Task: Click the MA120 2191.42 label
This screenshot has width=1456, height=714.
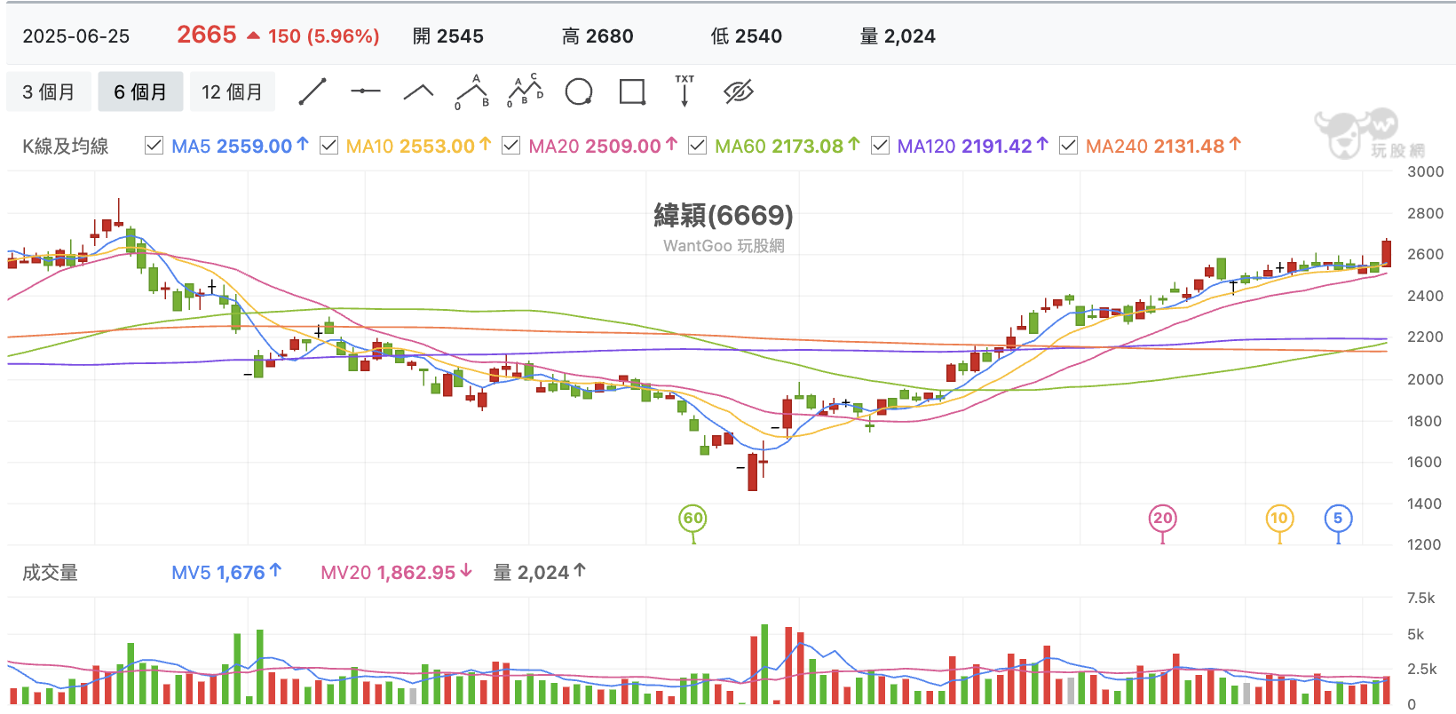Action: 973,146
